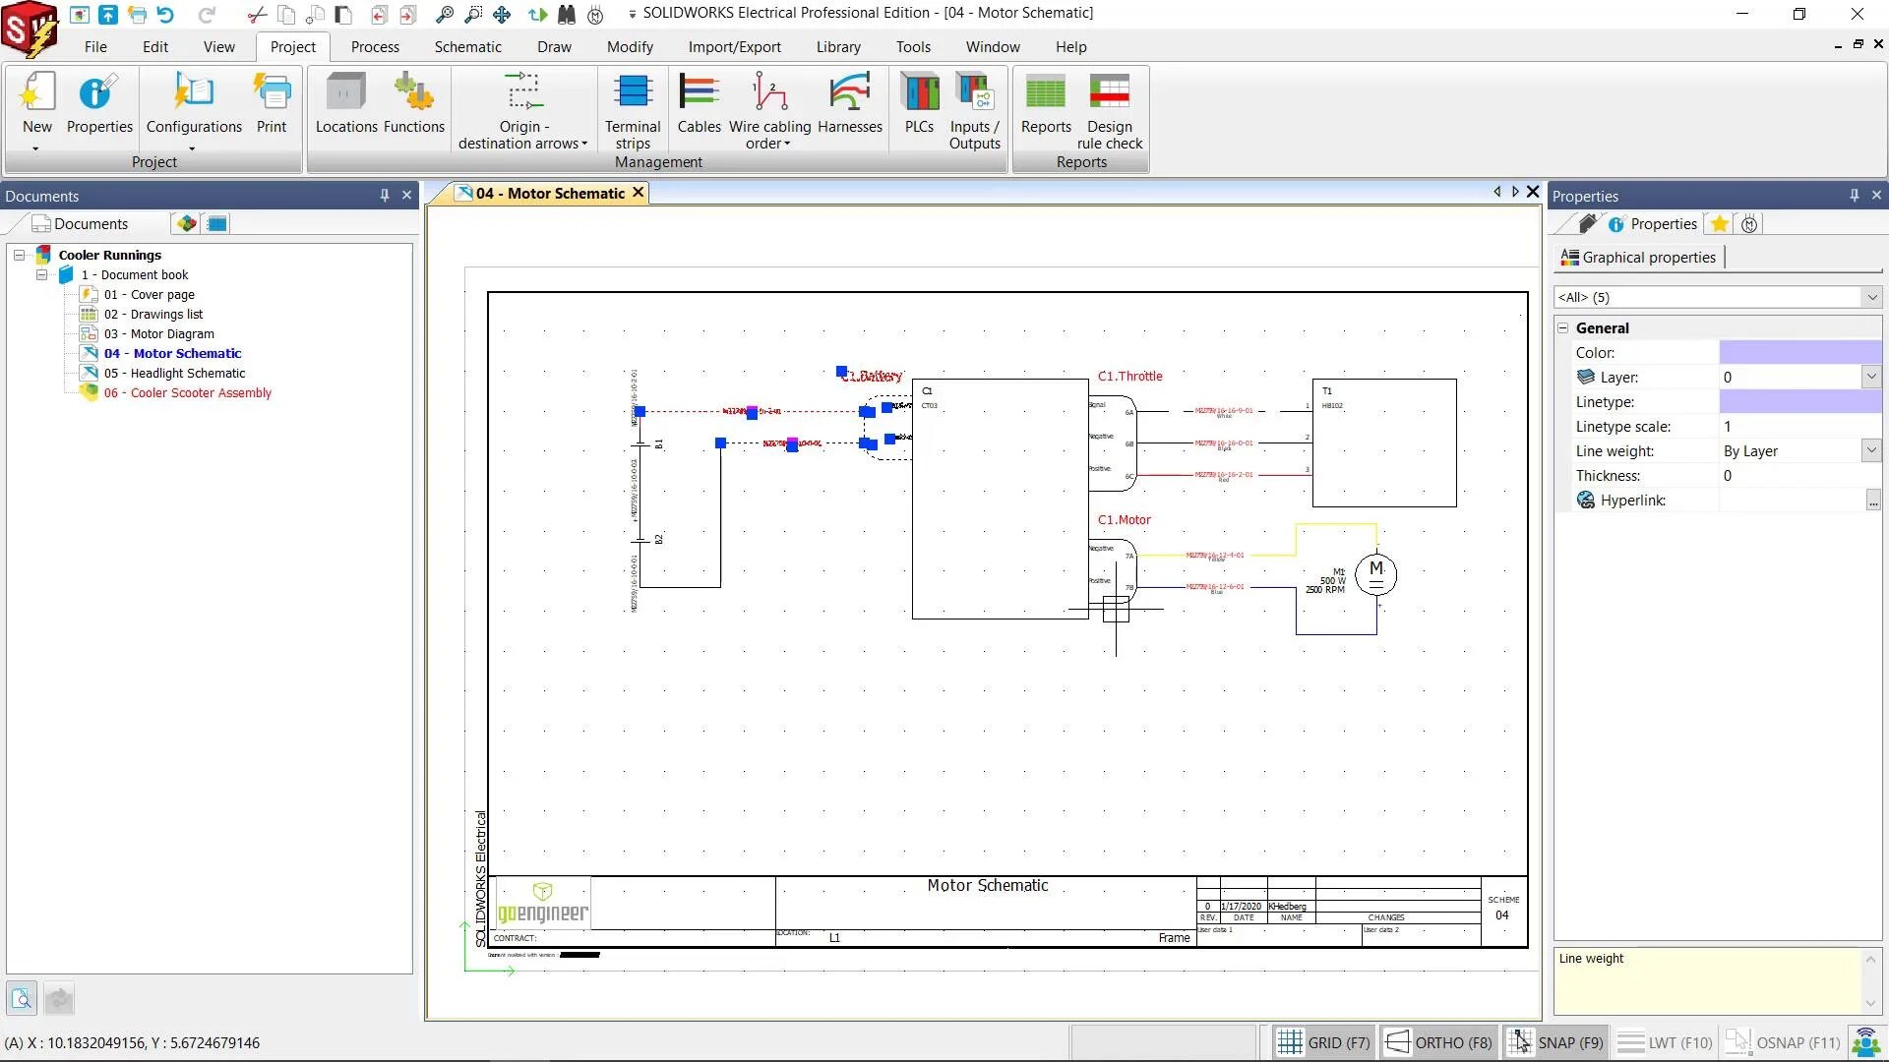Open the Layer dropdown in Properties
Screen dimensions: 1889x1062
1870,377
